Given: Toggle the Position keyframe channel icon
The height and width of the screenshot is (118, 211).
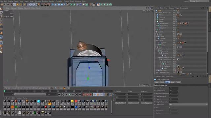Looking at the screenshot, I should 95,95.
